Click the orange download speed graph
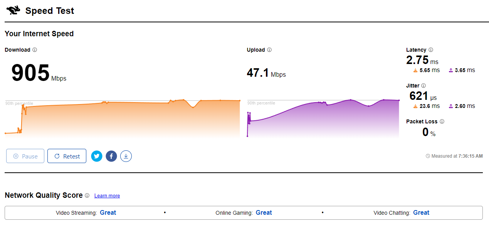 pos(123,118)
